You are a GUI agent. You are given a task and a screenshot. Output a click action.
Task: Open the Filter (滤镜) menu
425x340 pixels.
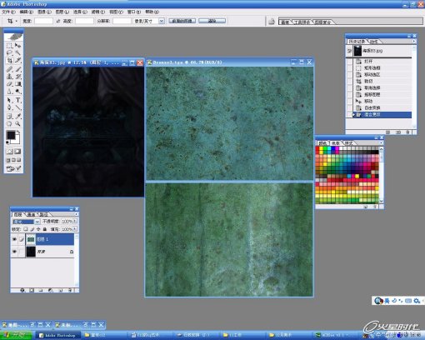(x=98, y=12)
